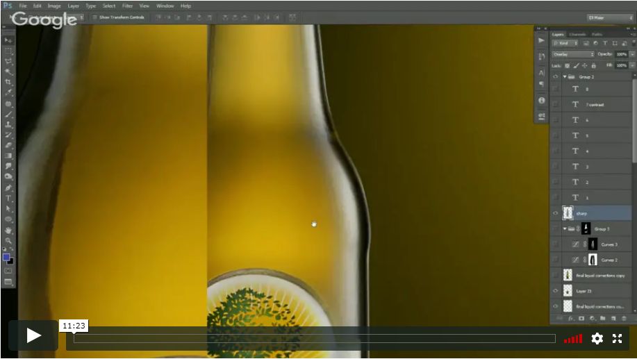Select the Smudge tool
This screenshot has height=359, width=637.
[8, 166]
